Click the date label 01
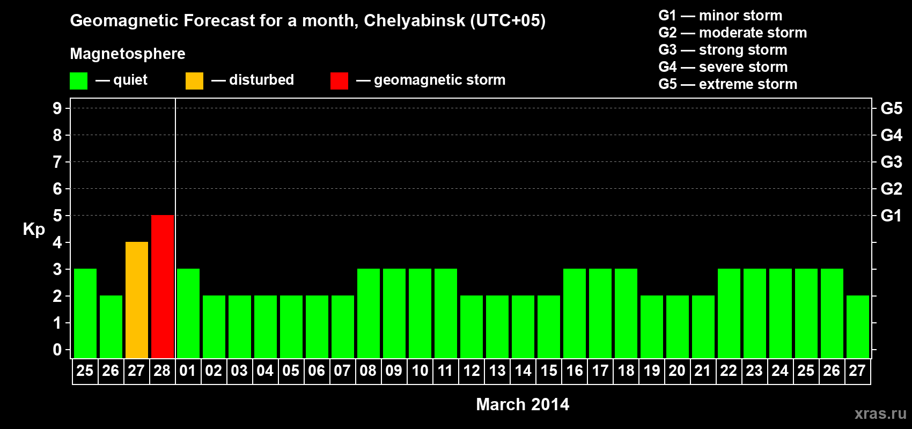The image size is (912, 429). (x=188, y=371)
